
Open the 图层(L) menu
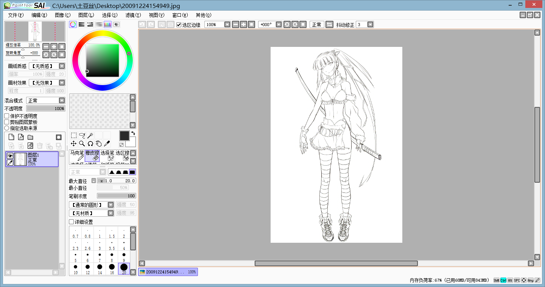point(86,15)
